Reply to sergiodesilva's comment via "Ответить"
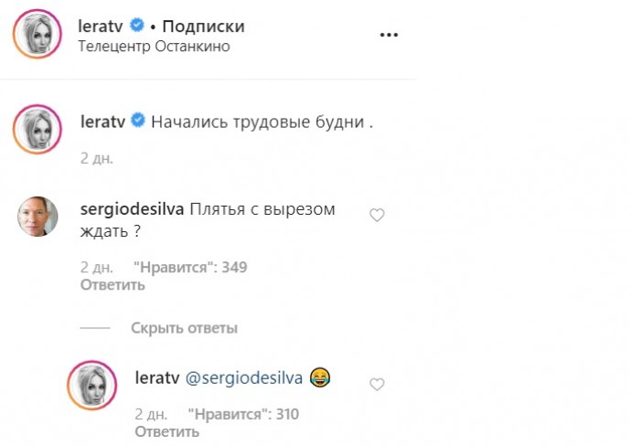631x446 pixels. click(x=112, y=284)
